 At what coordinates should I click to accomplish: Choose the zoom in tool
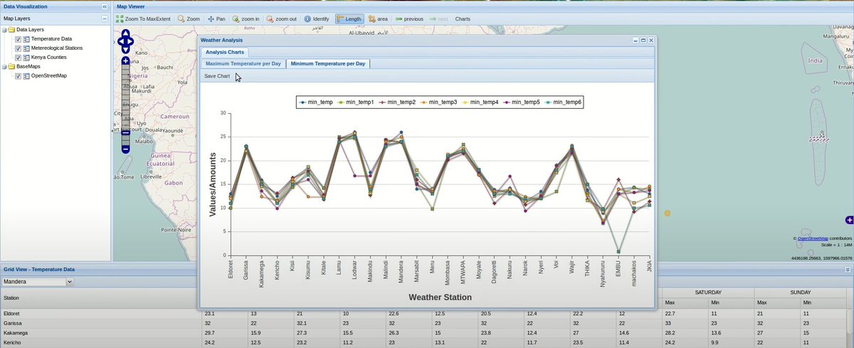(x=247, y=19)
